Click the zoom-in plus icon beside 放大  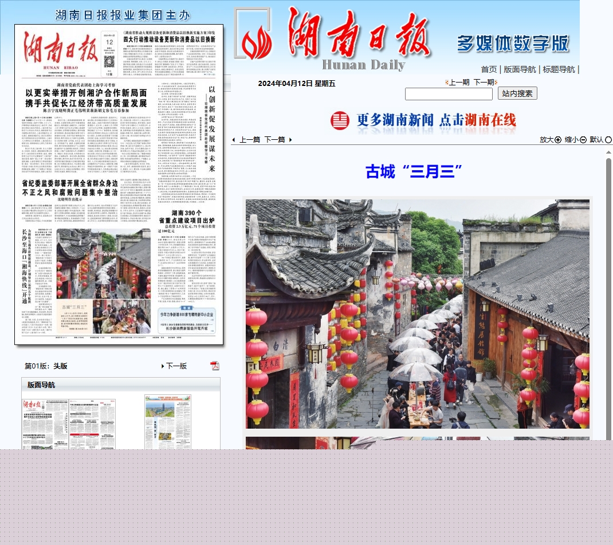click(x=558, y=140)
